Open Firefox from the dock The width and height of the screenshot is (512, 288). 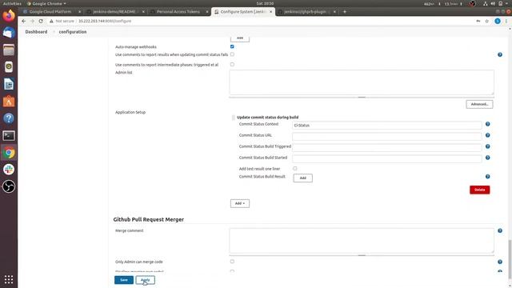[9, 15]
